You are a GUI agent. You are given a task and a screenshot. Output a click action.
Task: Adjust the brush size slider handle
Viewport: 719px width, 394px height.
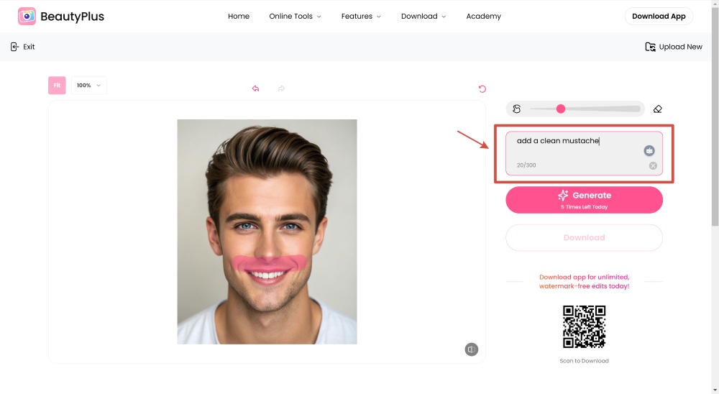(x=560, y=109)
